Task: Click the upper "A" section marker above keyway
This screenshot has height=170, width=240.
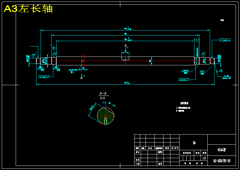Action: coord(126,45)
